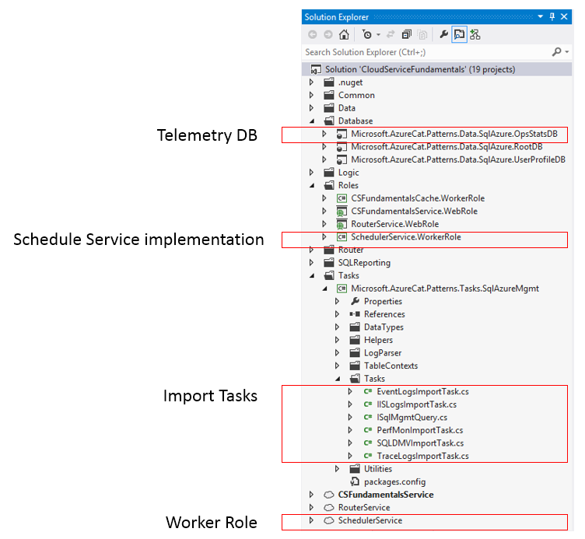Select ISqlMgmtQuery.cs file
Viewport: 585px width, 539px height.
[412, 418]
